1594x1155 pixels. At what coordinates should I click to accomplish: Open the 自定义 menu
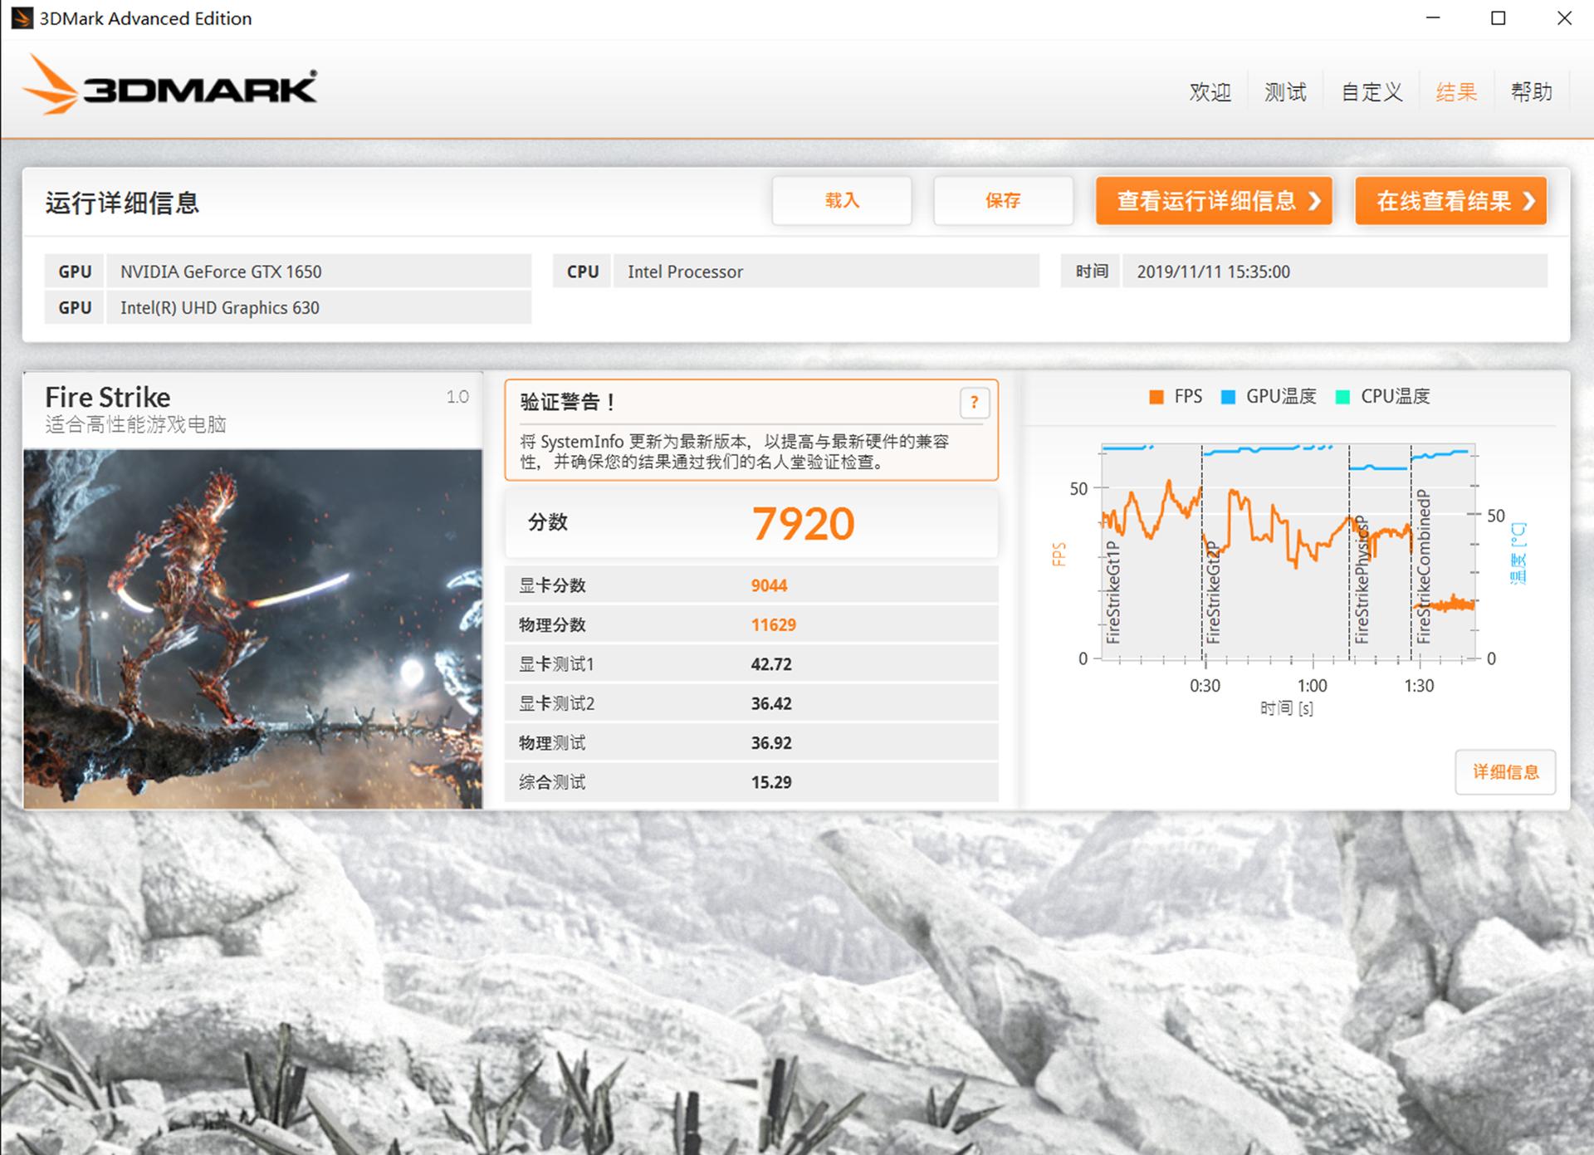(1370, 91)
